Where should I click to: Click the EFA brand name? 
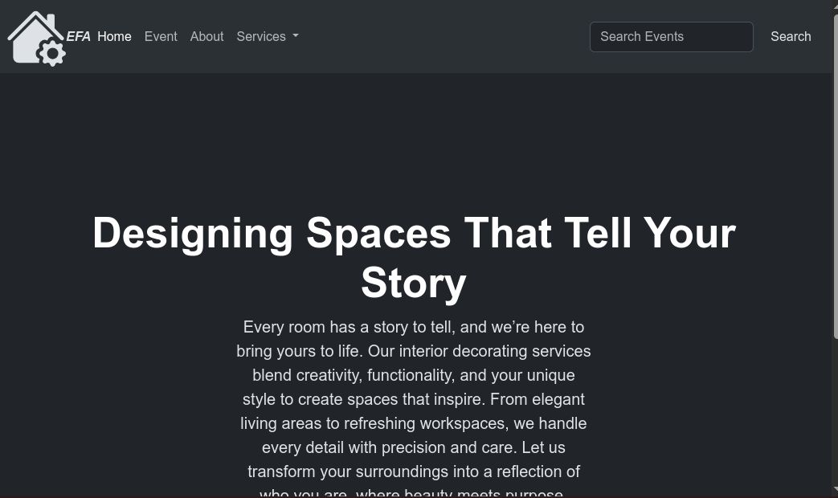click(78, 37)
